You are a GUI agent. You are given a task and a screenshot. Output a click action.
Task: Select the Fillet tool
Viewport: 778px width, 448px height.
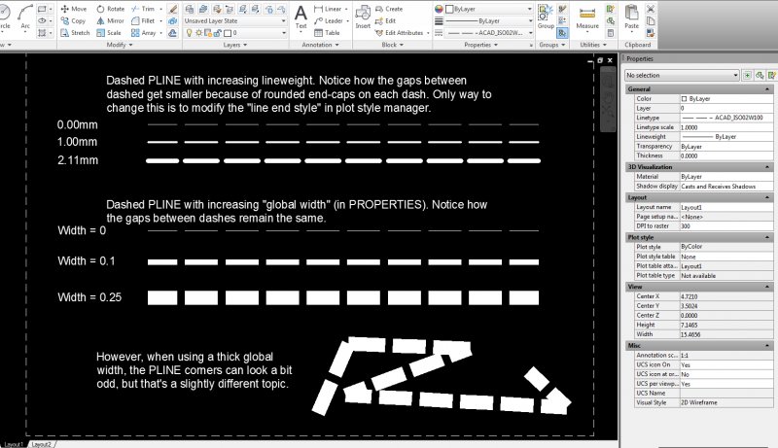point(143,20)
